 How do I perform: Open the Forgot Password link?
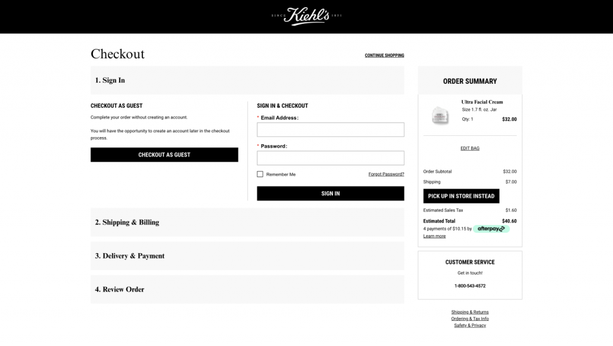(386, 174)
